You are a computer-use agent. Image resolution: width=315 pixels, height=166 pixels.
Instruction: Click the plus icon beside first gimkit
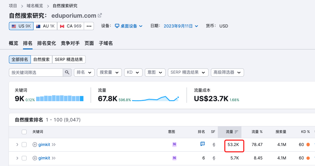[x=35, y=145]
